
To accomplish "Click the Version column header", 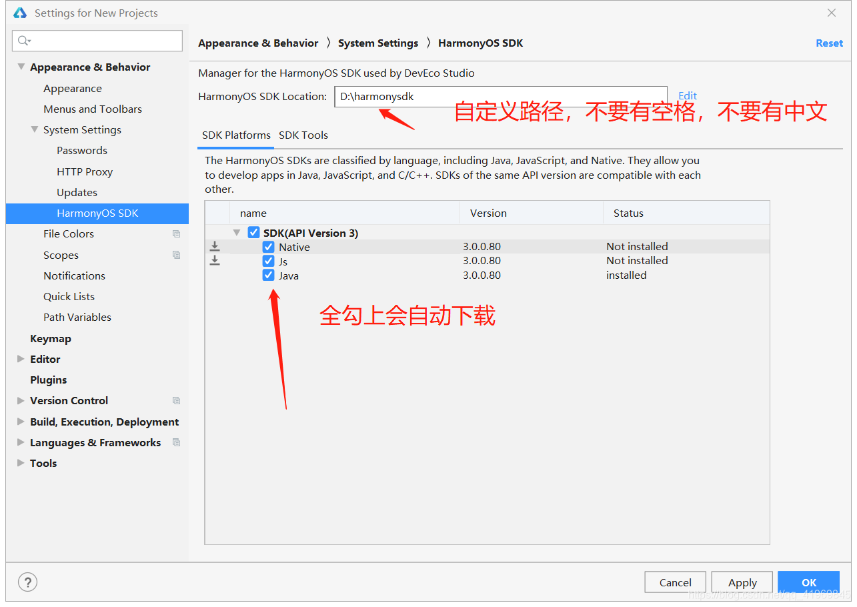I will (x=532, y=213).
